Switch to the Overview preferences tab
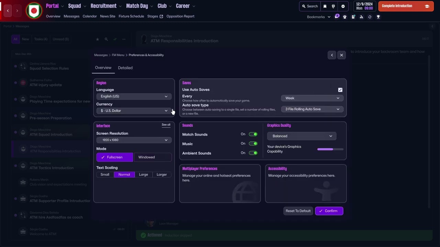Viewport: 440px width, 247px height. pos(103,68)
